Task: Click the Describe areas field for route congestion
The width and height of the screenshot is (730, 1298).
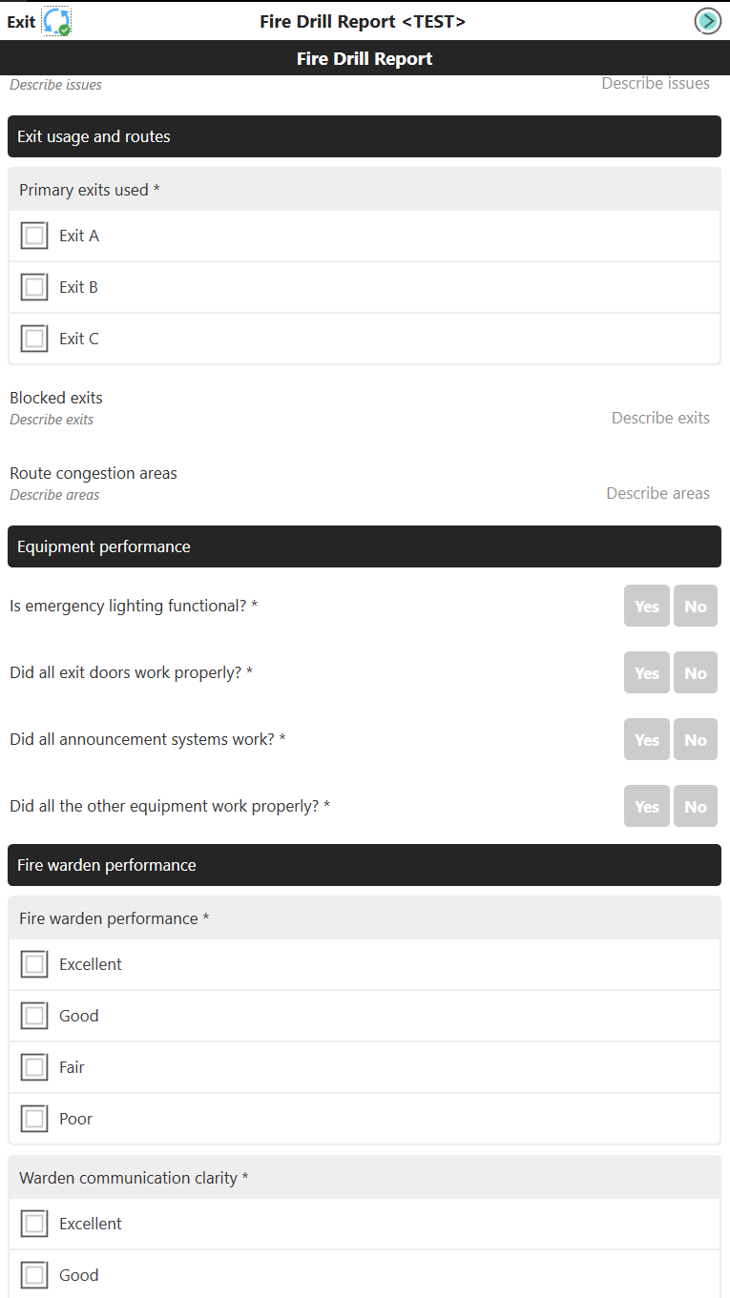Action: point(657,493)
